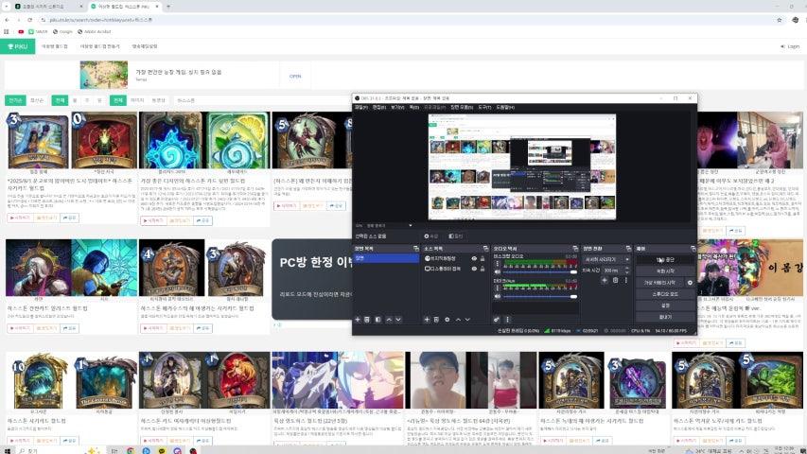The width and height of the screenshot is (807, 454).
Task: Open OBS 보기 menu
Action: point(396,107)
